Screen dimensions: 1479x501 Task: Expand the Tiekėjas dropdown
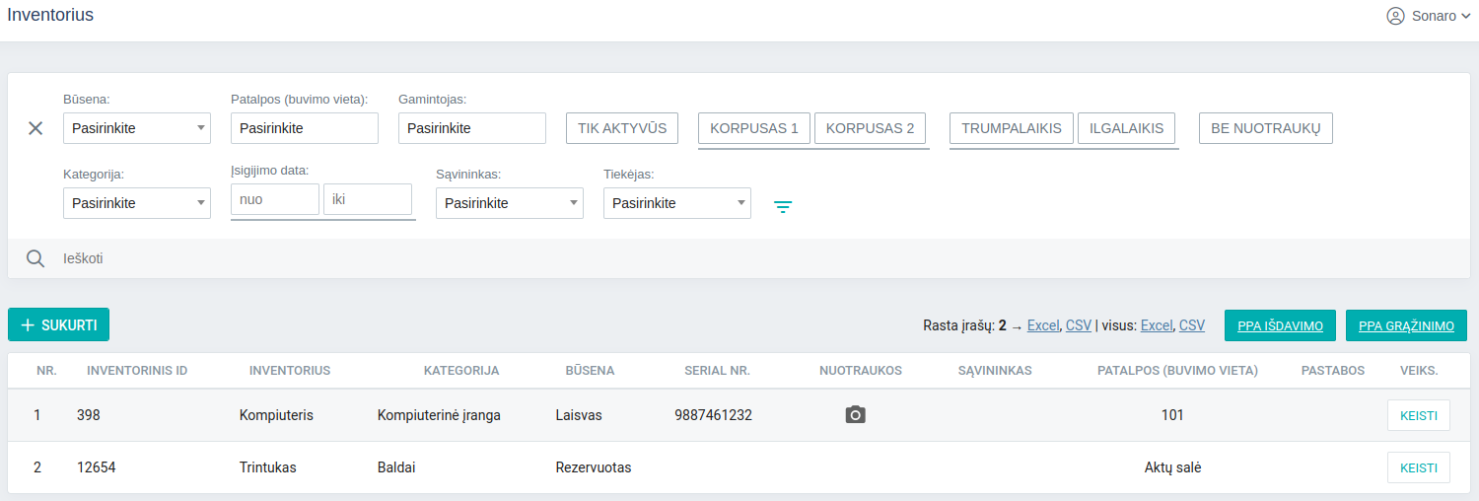pyautogui.click(x=676, y=203)
